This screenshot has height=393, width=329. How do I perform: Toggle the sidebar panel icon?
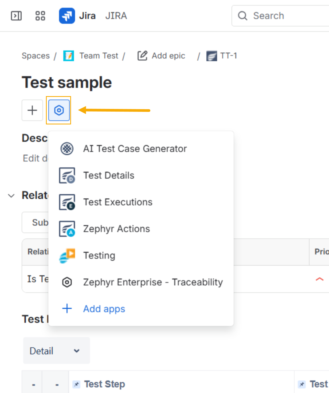[x=16, y=16]
